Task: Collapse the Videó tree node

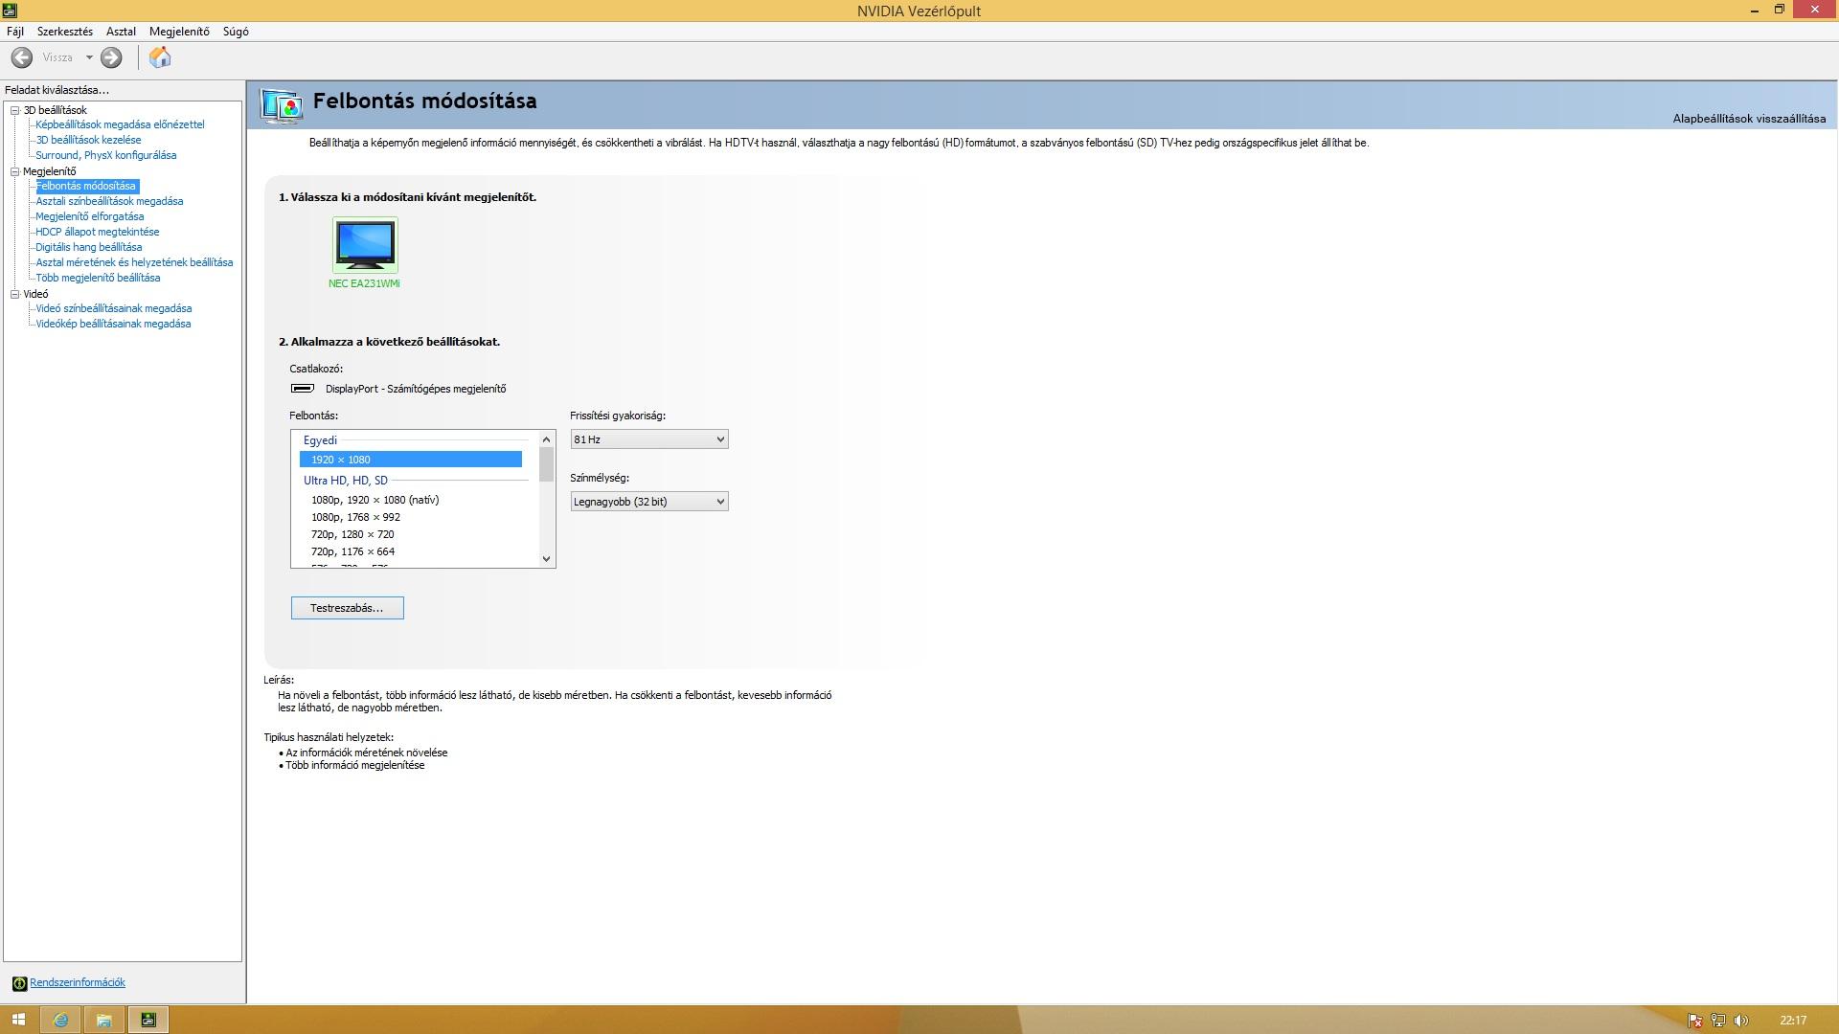Action: tap(15, 294)
